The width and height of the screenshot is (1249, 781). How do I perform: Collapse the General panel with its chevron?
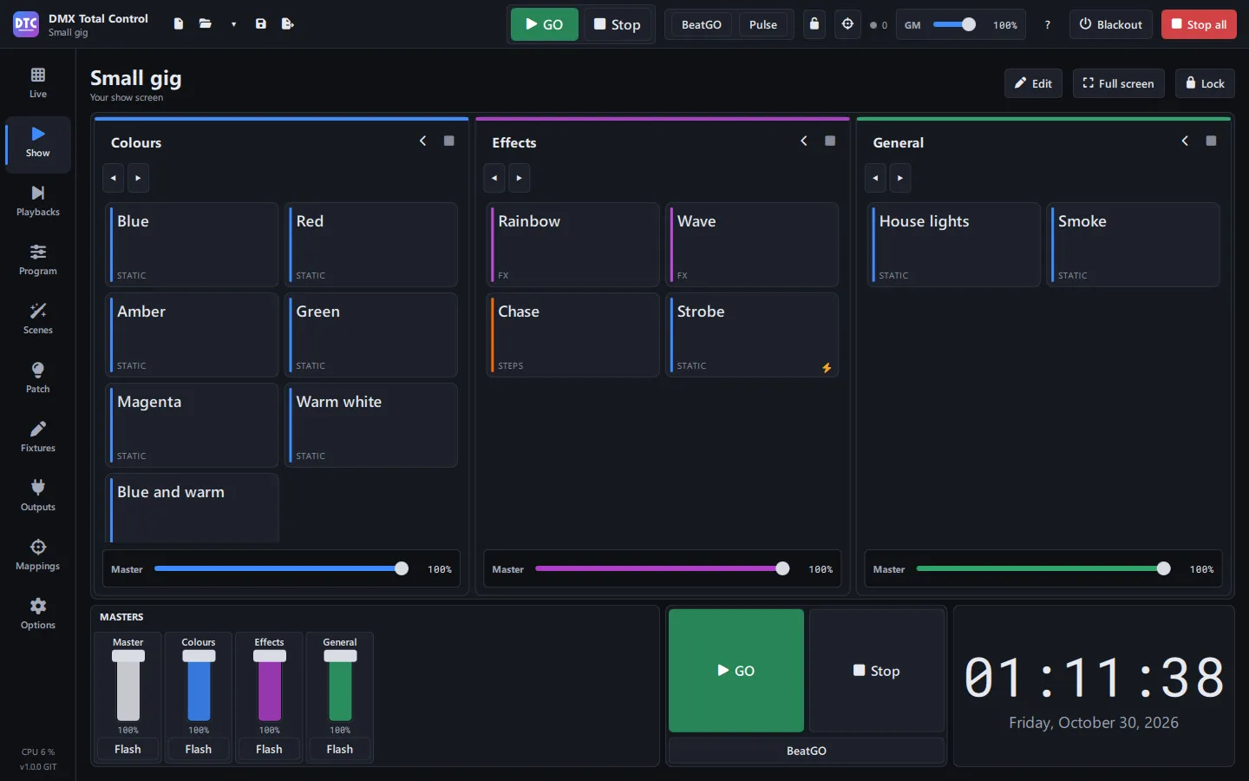pos(1185,141)
